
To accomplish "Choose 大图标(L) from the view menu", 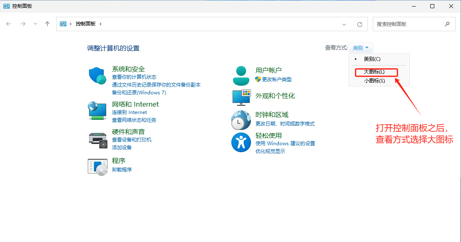I will (374, 72).
